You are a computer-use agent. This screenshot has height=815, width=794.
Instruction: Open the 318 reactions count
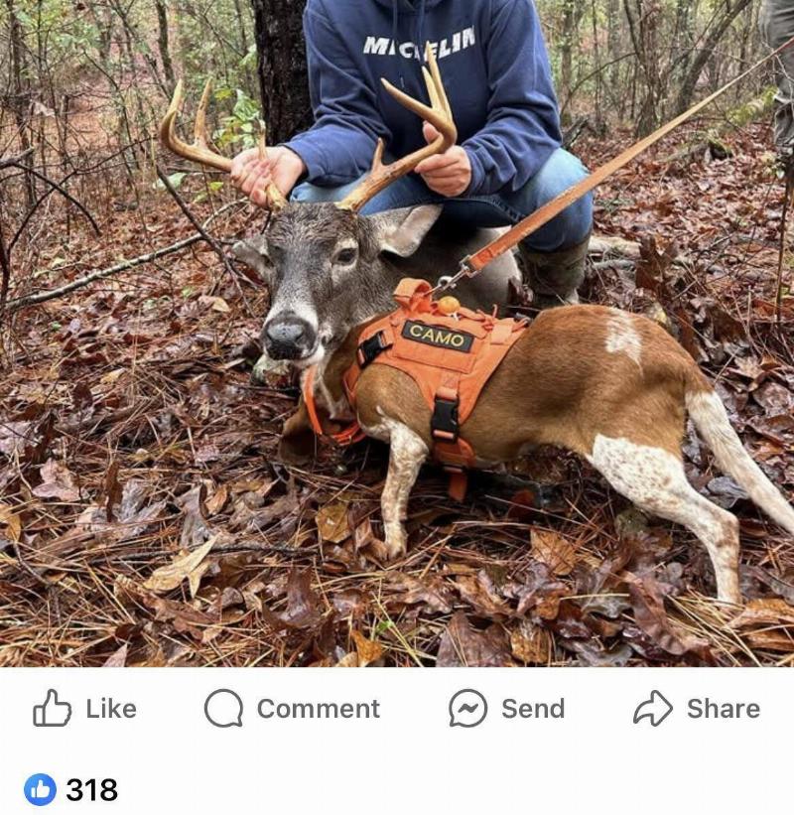91,790
